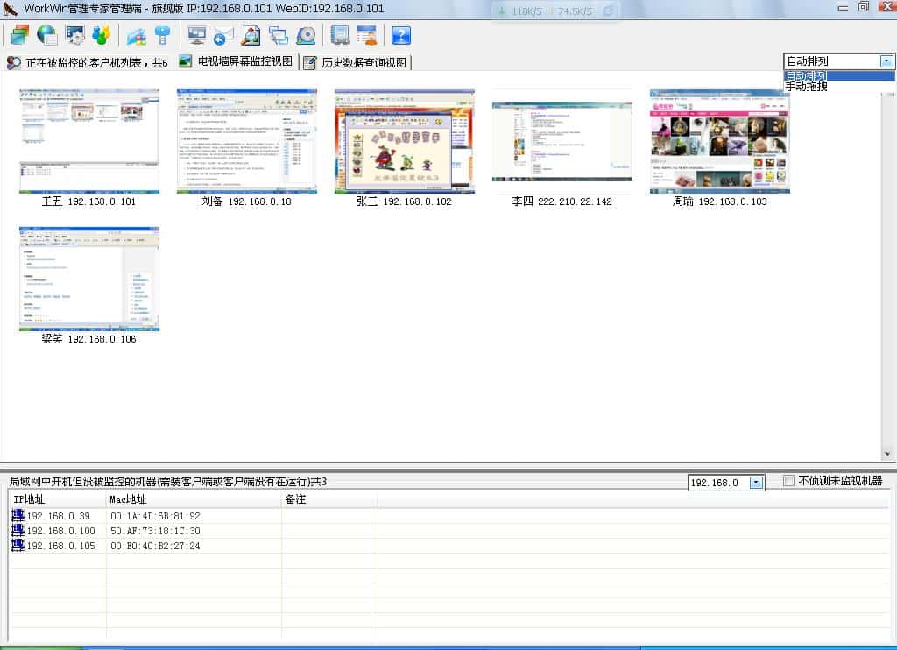Click MAC address 50:AF:73:18:1C:30
This screenshot has width=897, height=650.
pyautogui.click(x=156, y=531)
